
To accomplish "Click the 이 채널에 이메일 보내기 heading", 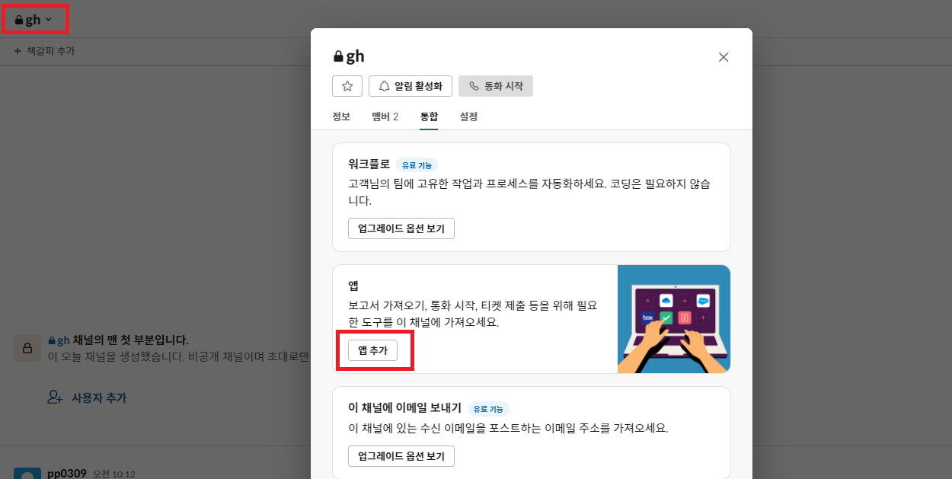I will [x=404, y=408].
